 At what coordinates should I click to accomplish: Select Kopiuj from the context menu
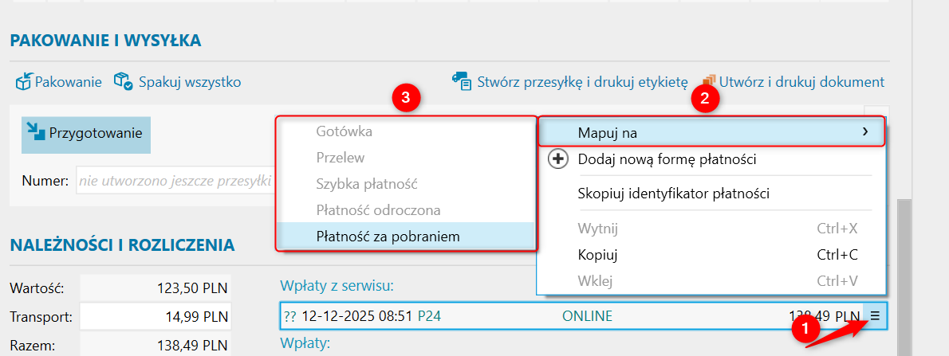coord(597,255)
